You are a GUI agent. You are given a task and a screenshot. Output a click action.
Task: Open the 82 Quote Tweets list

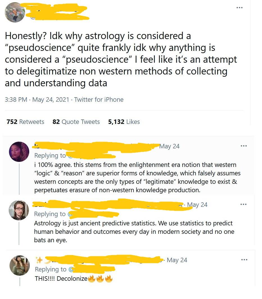point(76,122)
